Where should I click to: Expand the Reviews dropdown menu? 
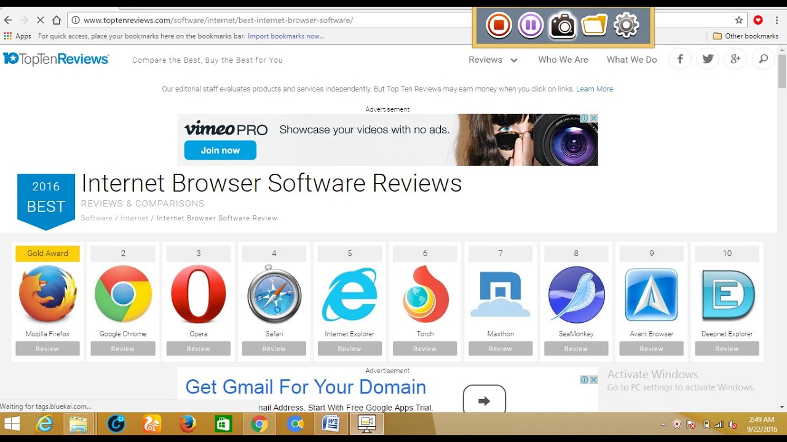click(x=493, y=60)
